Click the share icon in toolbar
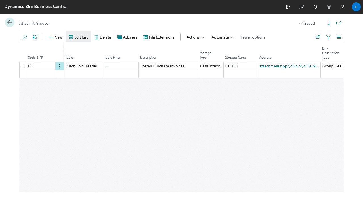 coord(318,37)
